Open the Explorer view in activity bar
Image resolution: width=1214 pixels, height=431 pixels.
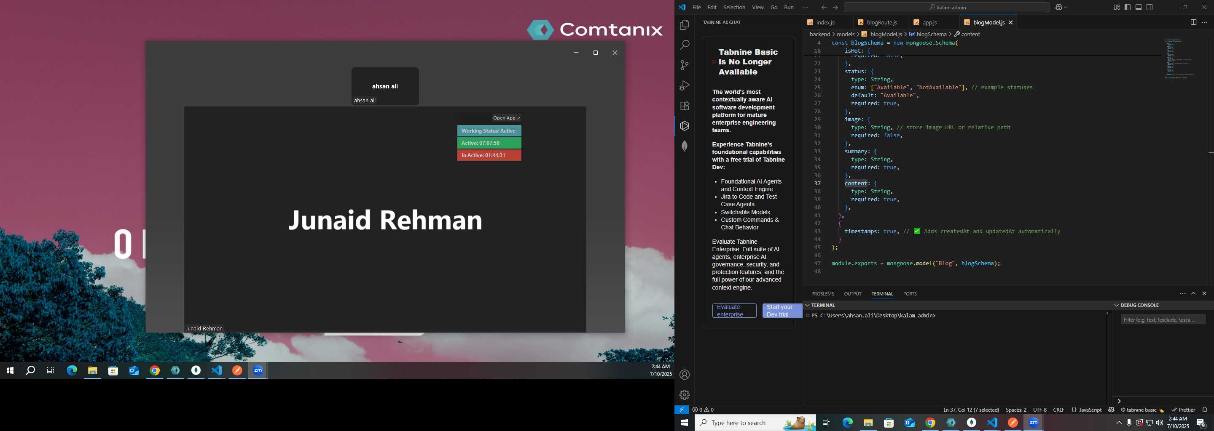pyautogui.click(x=684, y=25)
